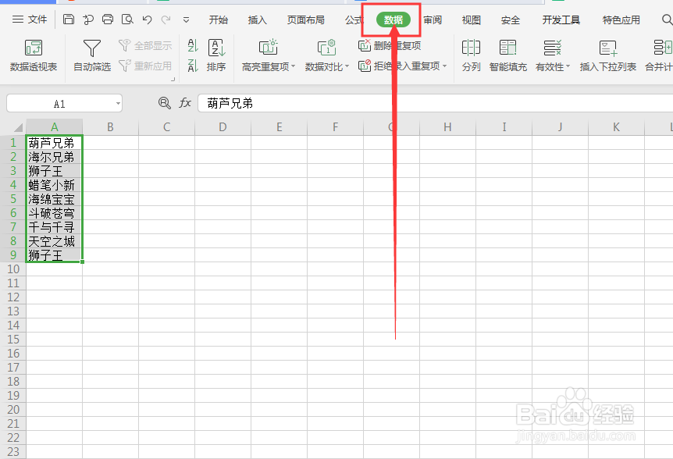Click the Print icon in quick toolbar
This screenshot has height=459, width=673.
108,20
